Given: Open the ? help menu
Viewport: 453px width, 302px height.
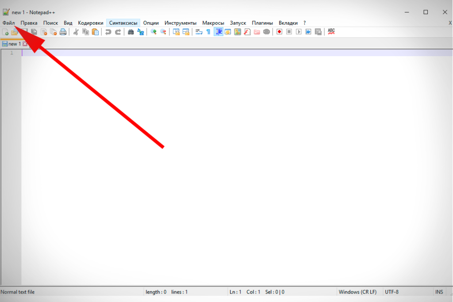Looking at the screenshot, I should pyautogui.click(x=304, y=23).
